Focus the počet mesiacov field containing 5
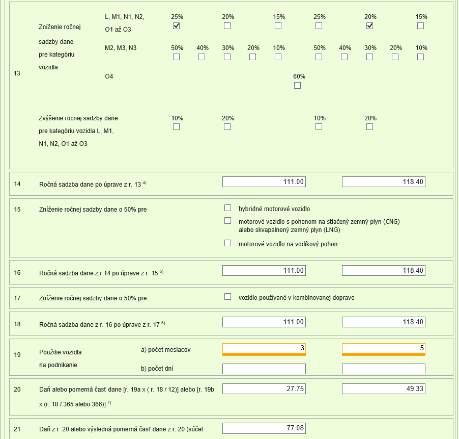459x439 pixels. pos(384,349)
